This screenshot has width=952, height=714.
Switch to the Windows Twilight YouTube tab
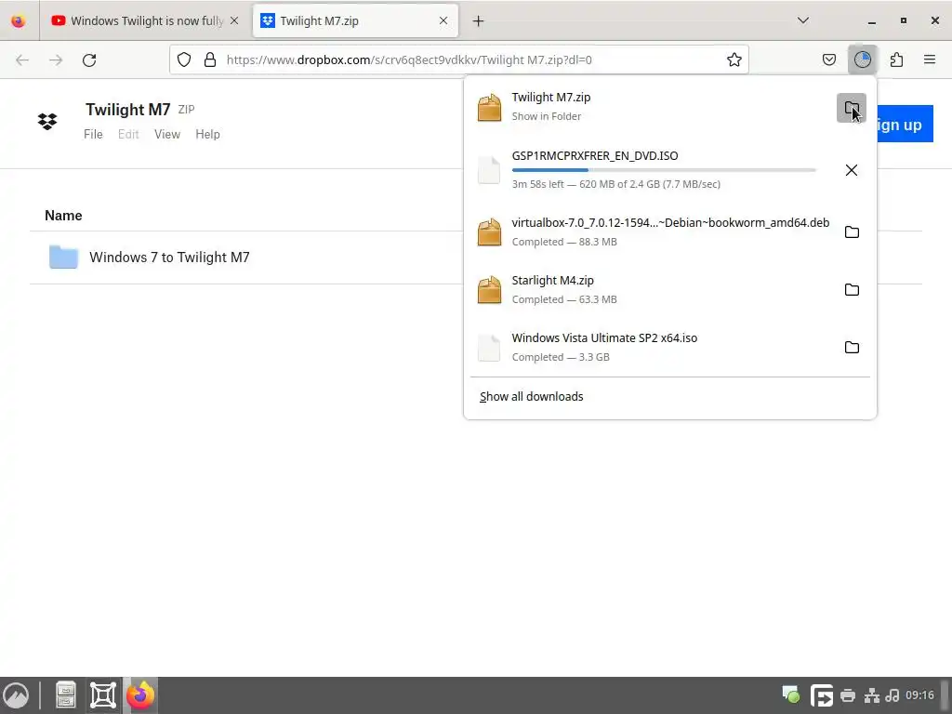coord(145,20)
